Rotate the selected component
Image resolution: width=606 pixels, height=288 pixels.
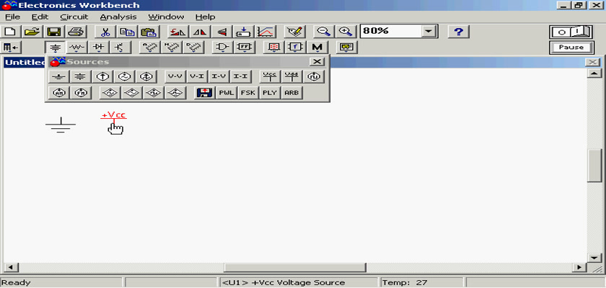coord(178,32)
